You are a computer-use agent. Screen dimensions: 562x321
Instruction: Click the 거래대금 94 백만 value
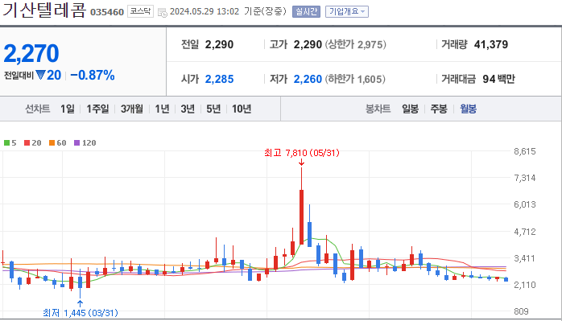(x=498, y=79)
